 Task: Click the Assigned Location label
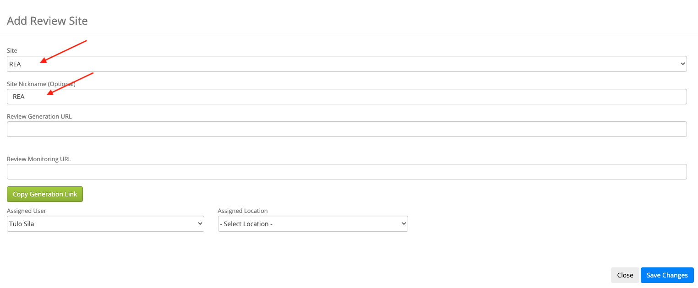tap(243, 211)
